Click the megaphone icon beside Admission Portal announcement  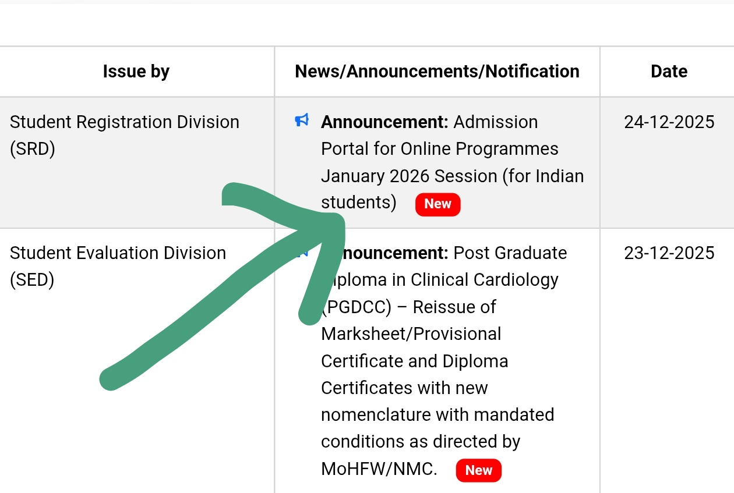(x=302, y=121)
